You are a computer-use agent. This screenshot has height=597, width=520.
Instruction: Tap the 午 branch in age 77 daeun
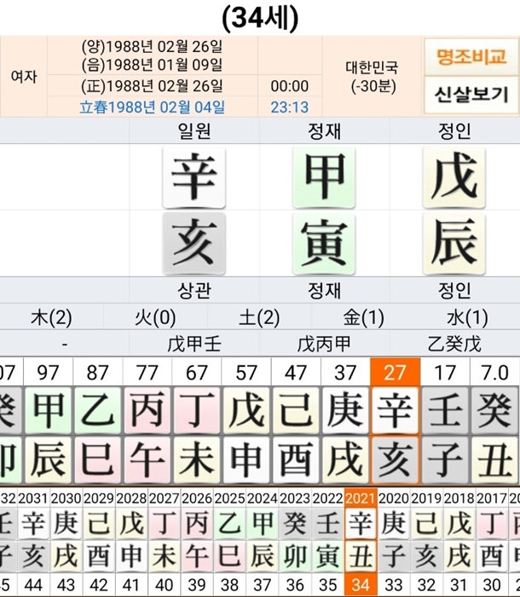[147, 460]
